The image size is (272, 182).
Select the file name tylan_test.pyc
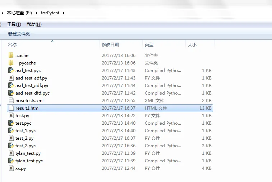click(29, 161)
